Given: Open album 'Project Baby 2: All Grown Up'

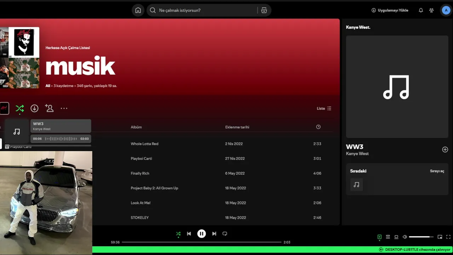Looking at the screenshot, I should click(154, 188).
